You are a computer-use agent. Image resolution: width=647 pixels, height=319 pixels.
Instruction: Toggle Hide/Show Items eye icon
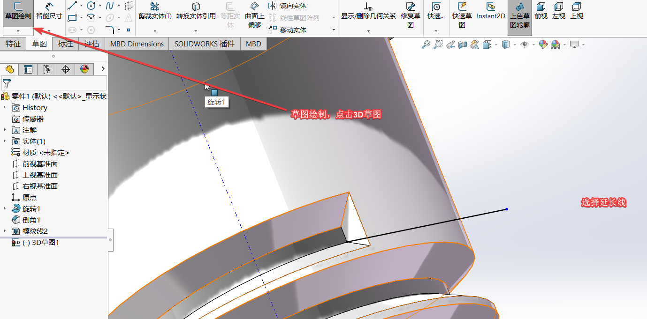tap(525, 45)
